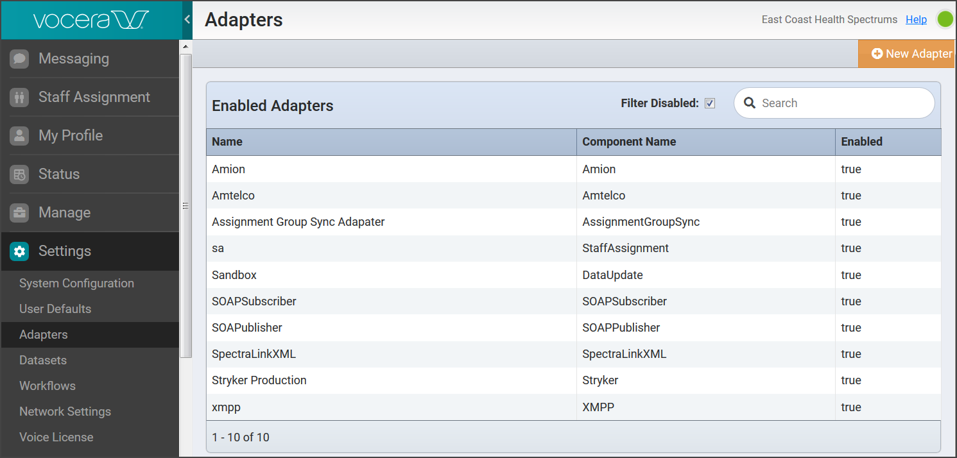
Task: Select the Stryker Production adapter row
Action: (x=259, y=380)
